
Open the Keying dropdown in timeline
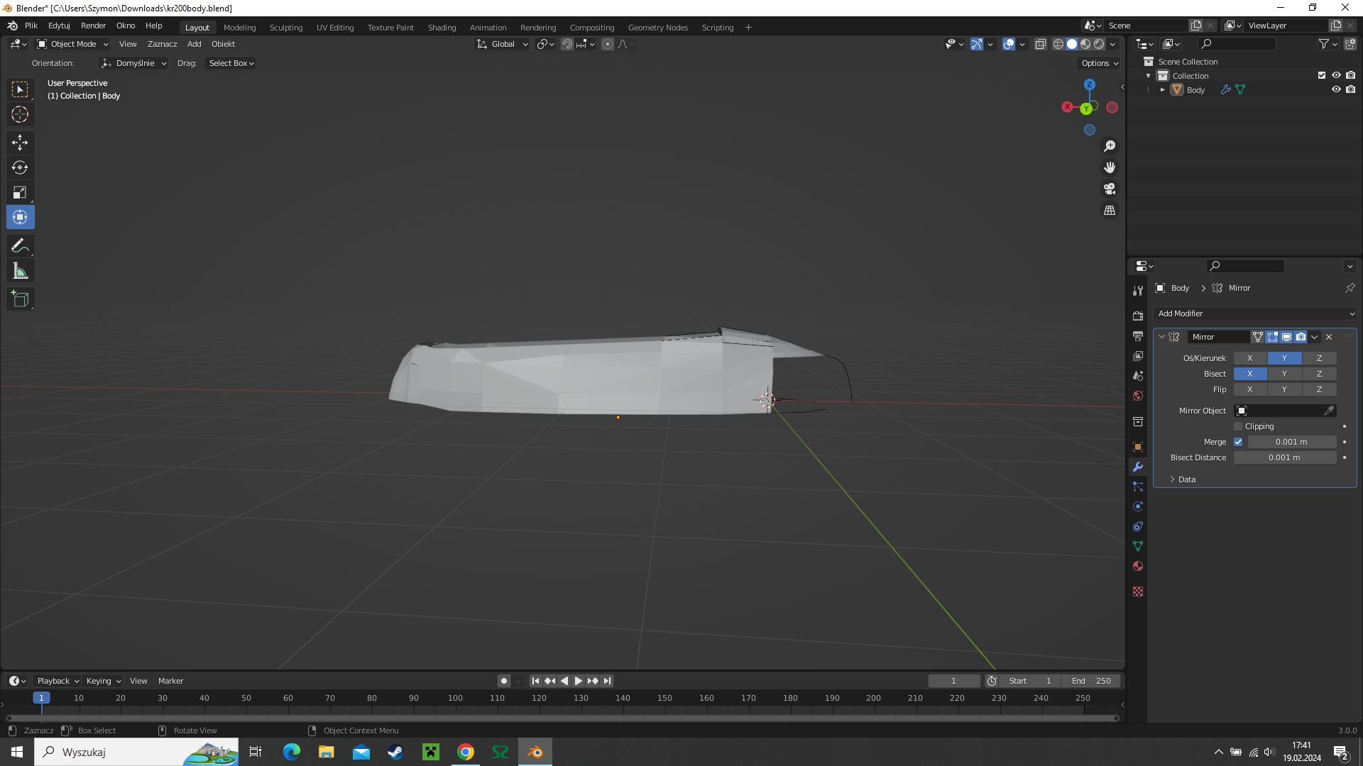(x=103, y=681)
